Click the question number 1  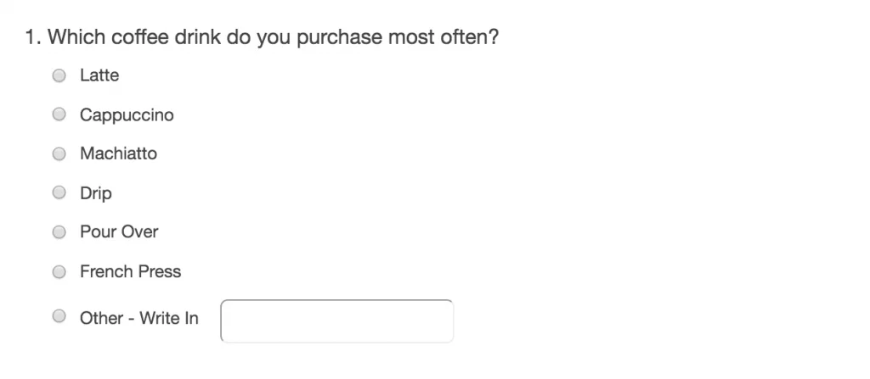point(31,38)
